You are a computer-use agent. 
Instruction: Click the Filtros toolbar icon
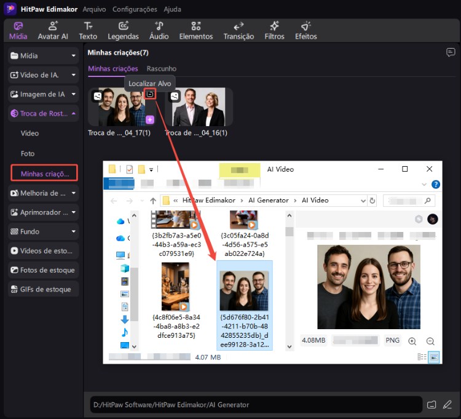tap(274, 30)
